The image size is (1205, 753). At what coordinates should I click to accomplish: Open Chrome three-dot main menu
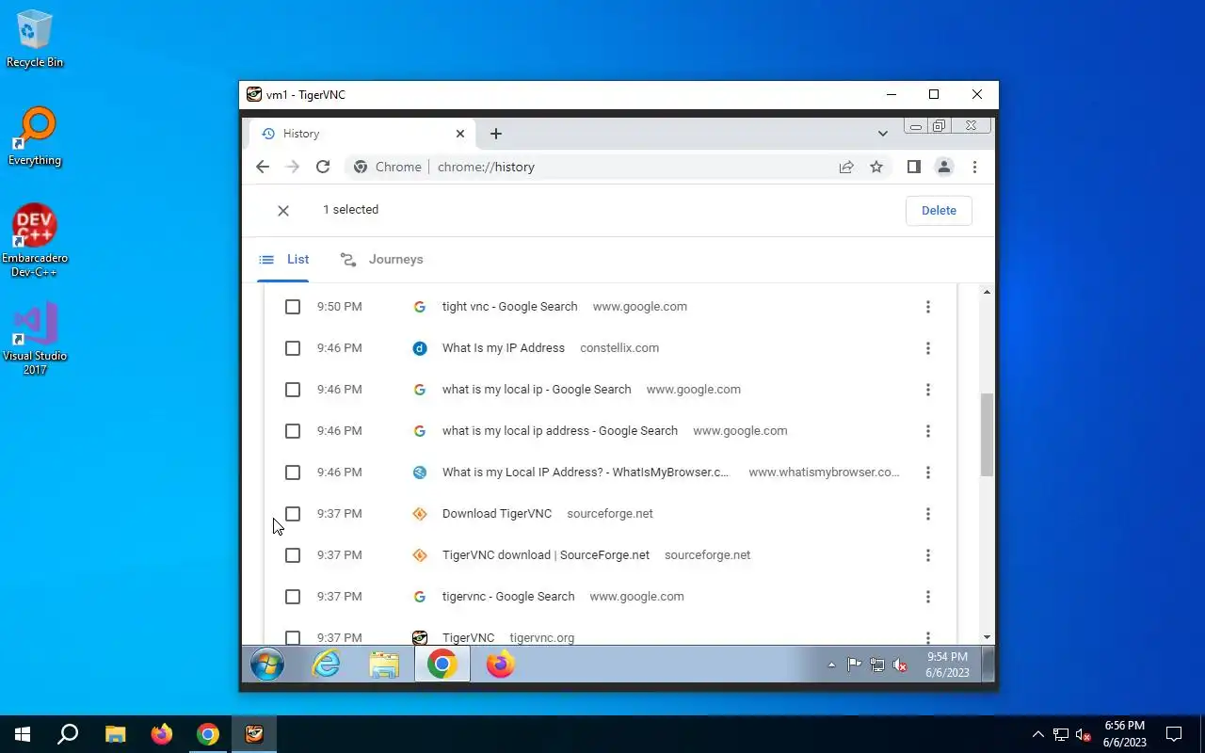click(x=974, y=167)
